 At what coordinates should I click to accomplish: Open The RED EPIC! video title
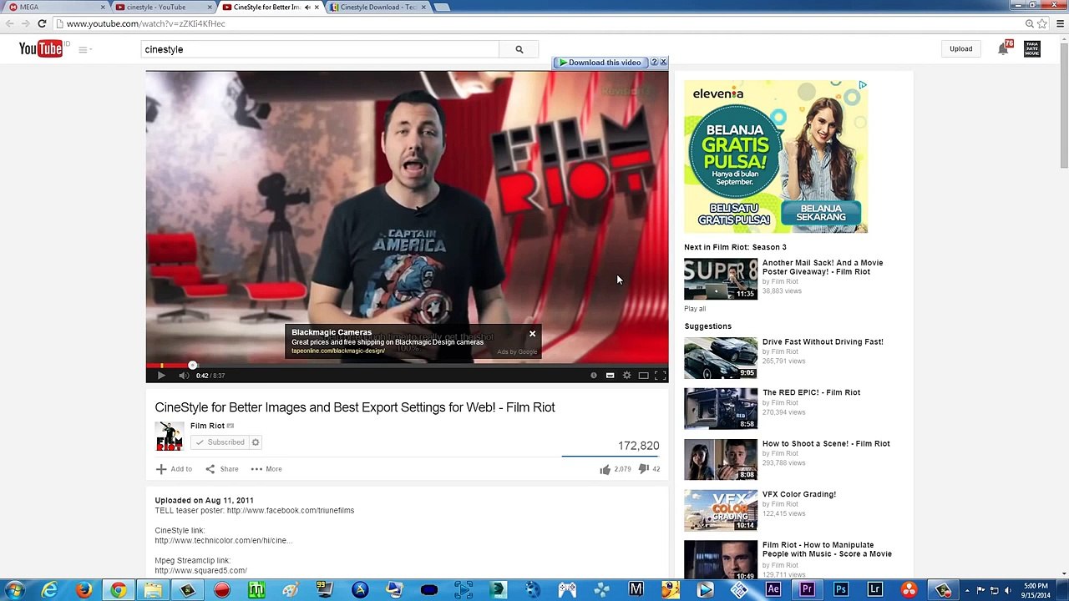tap(811, 392)
